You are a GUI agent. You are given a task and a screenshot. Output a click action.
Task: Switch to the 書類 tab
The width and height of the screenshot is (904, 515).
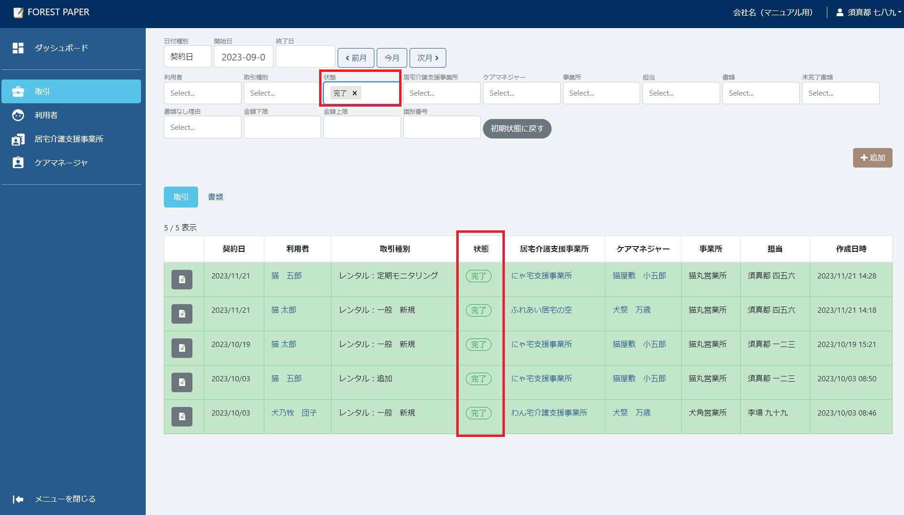point(215,197)
